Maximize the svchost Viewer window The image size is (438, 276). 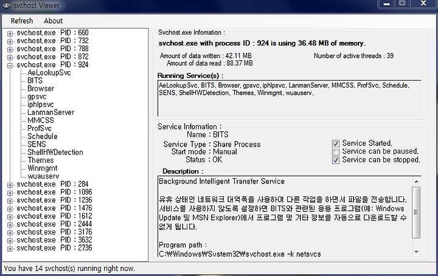point(402,4)
